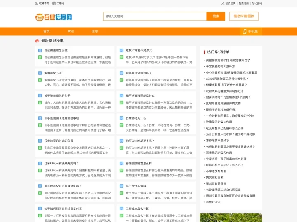Viewport: 297px width, 222px height.
Task: Click the 免费注册 link
Action: tap(244, 3)
